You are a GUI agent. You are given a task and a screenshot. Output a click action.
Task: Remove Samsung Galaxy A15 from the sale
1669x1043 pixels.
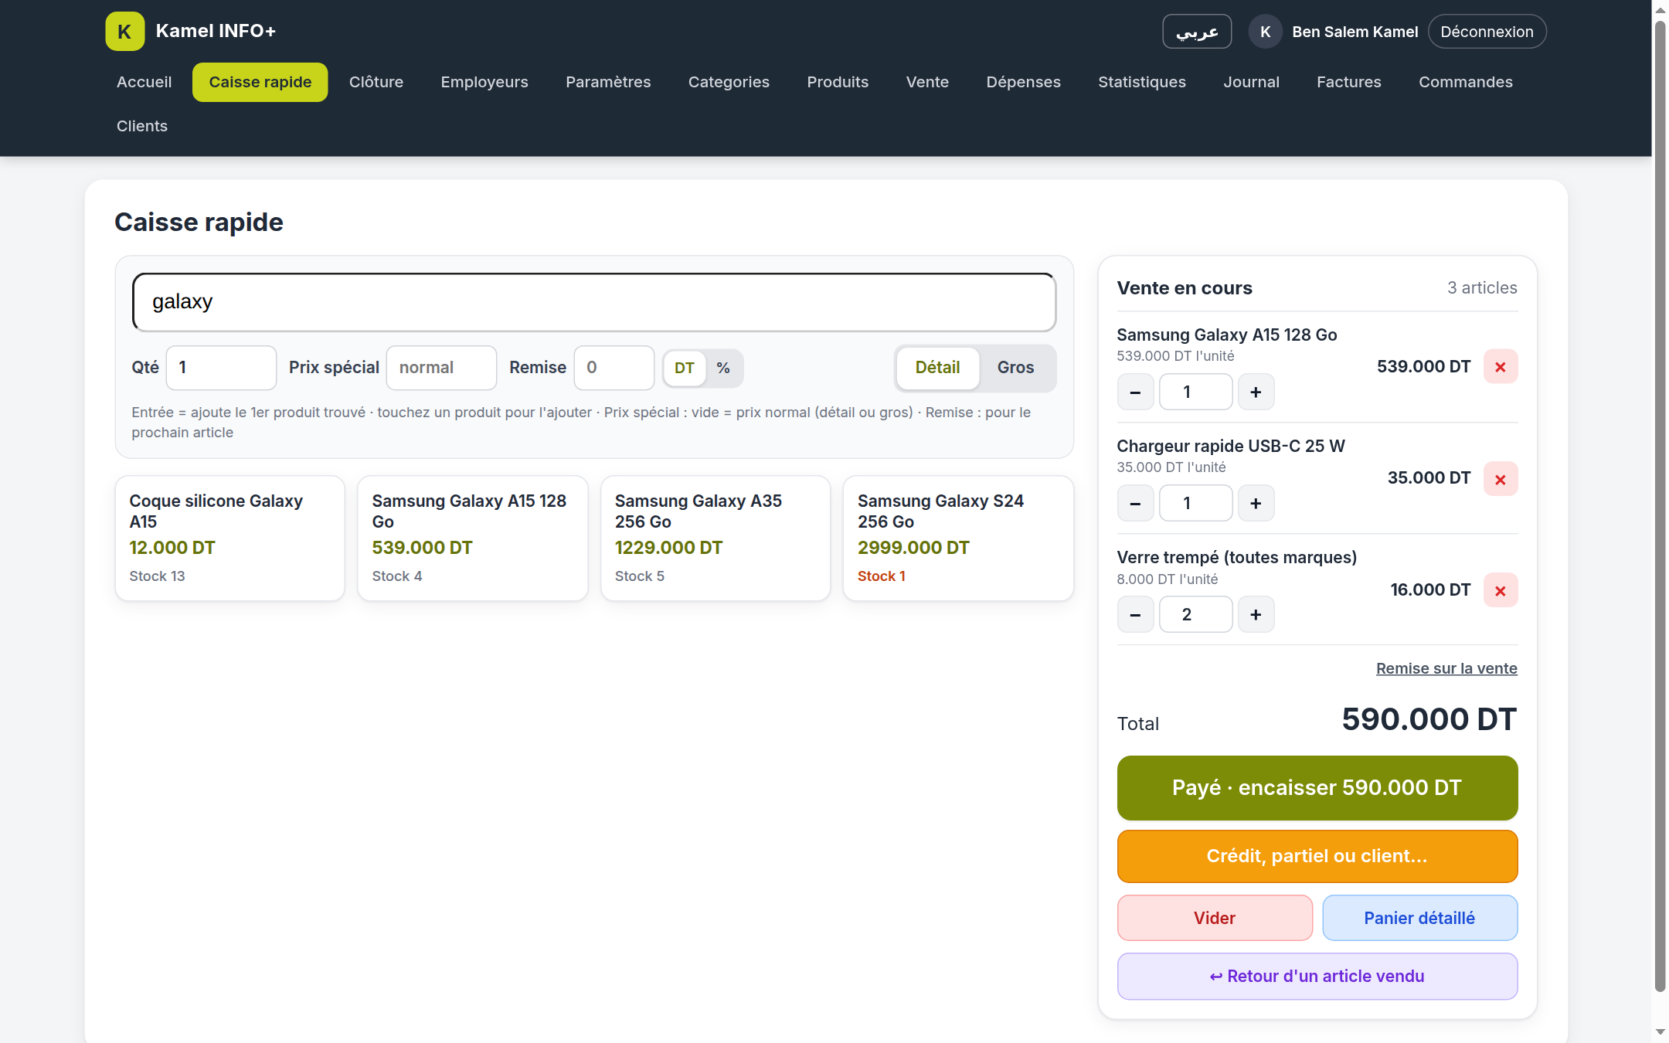pos(1501,367)
